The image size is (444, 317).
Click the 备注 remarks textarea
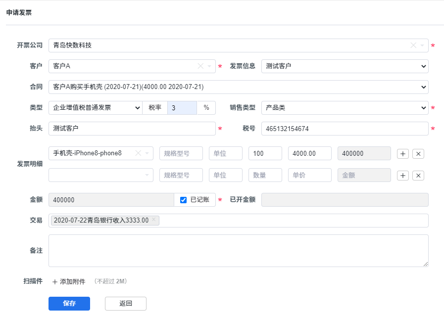(x=239, y=251)
